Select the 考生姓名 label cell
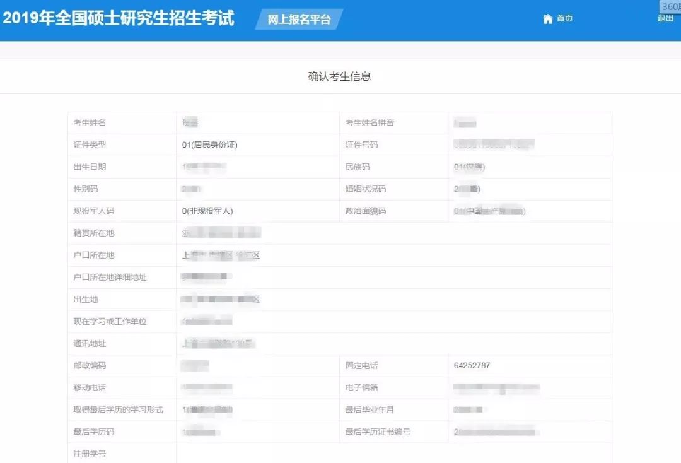 [90, 123]
